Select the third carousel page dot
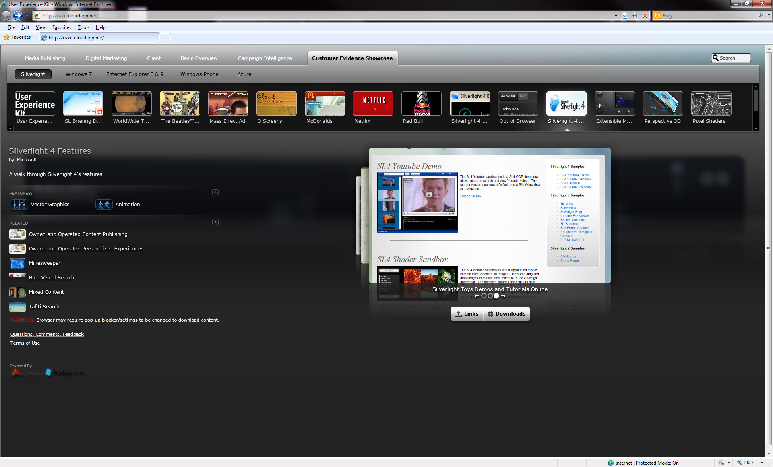Image resolution: width=773 pixels, height=467 pixels. pos(496,296)
